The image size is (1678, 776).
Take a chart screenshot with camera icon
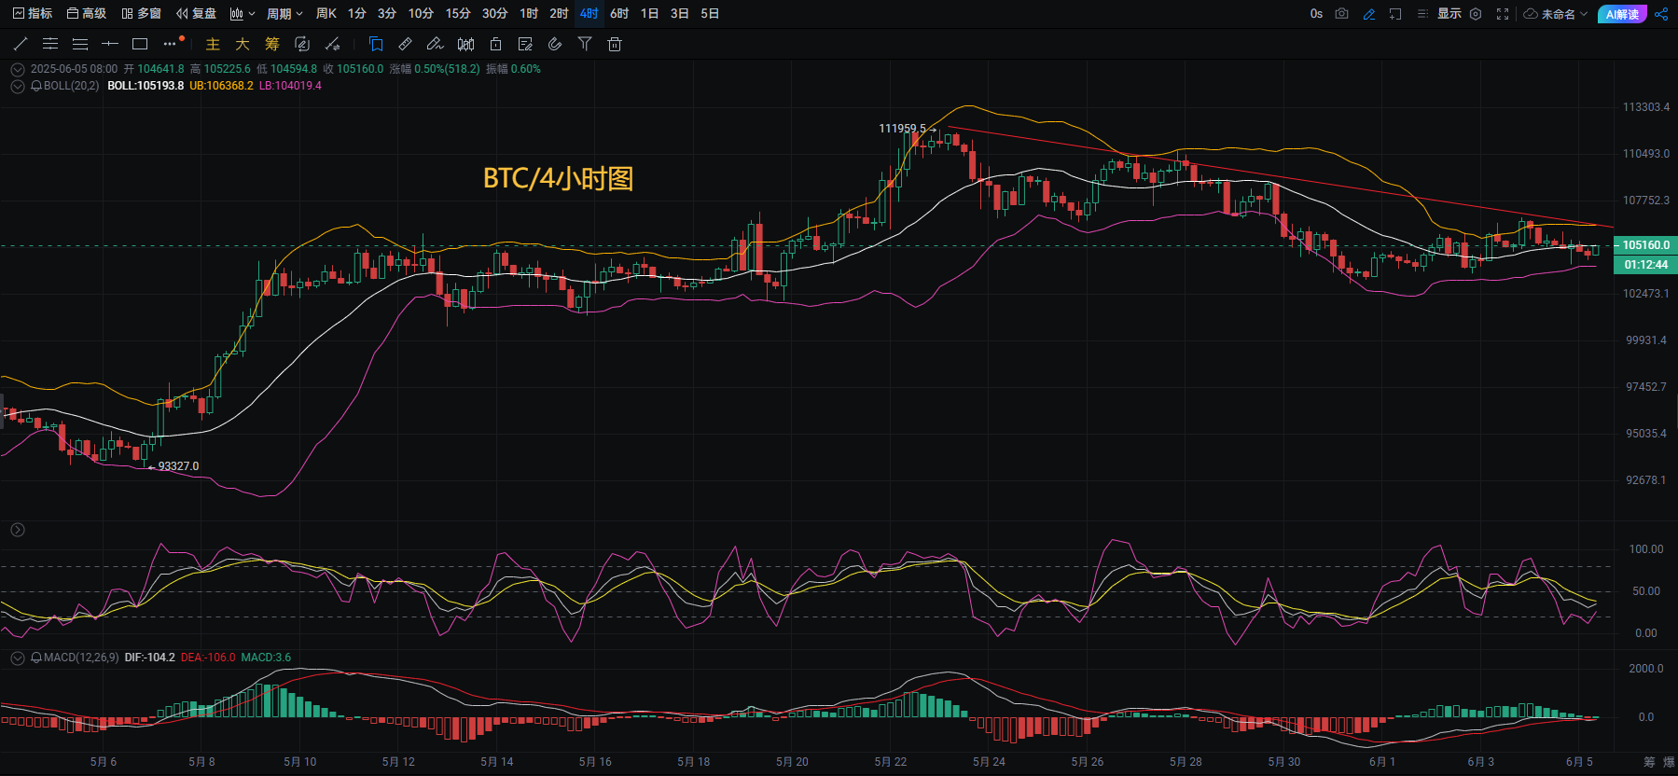[1342, 14]
